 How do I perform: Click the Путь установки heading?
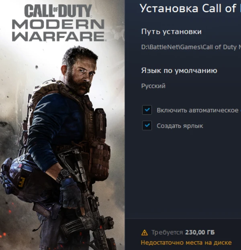171,32
